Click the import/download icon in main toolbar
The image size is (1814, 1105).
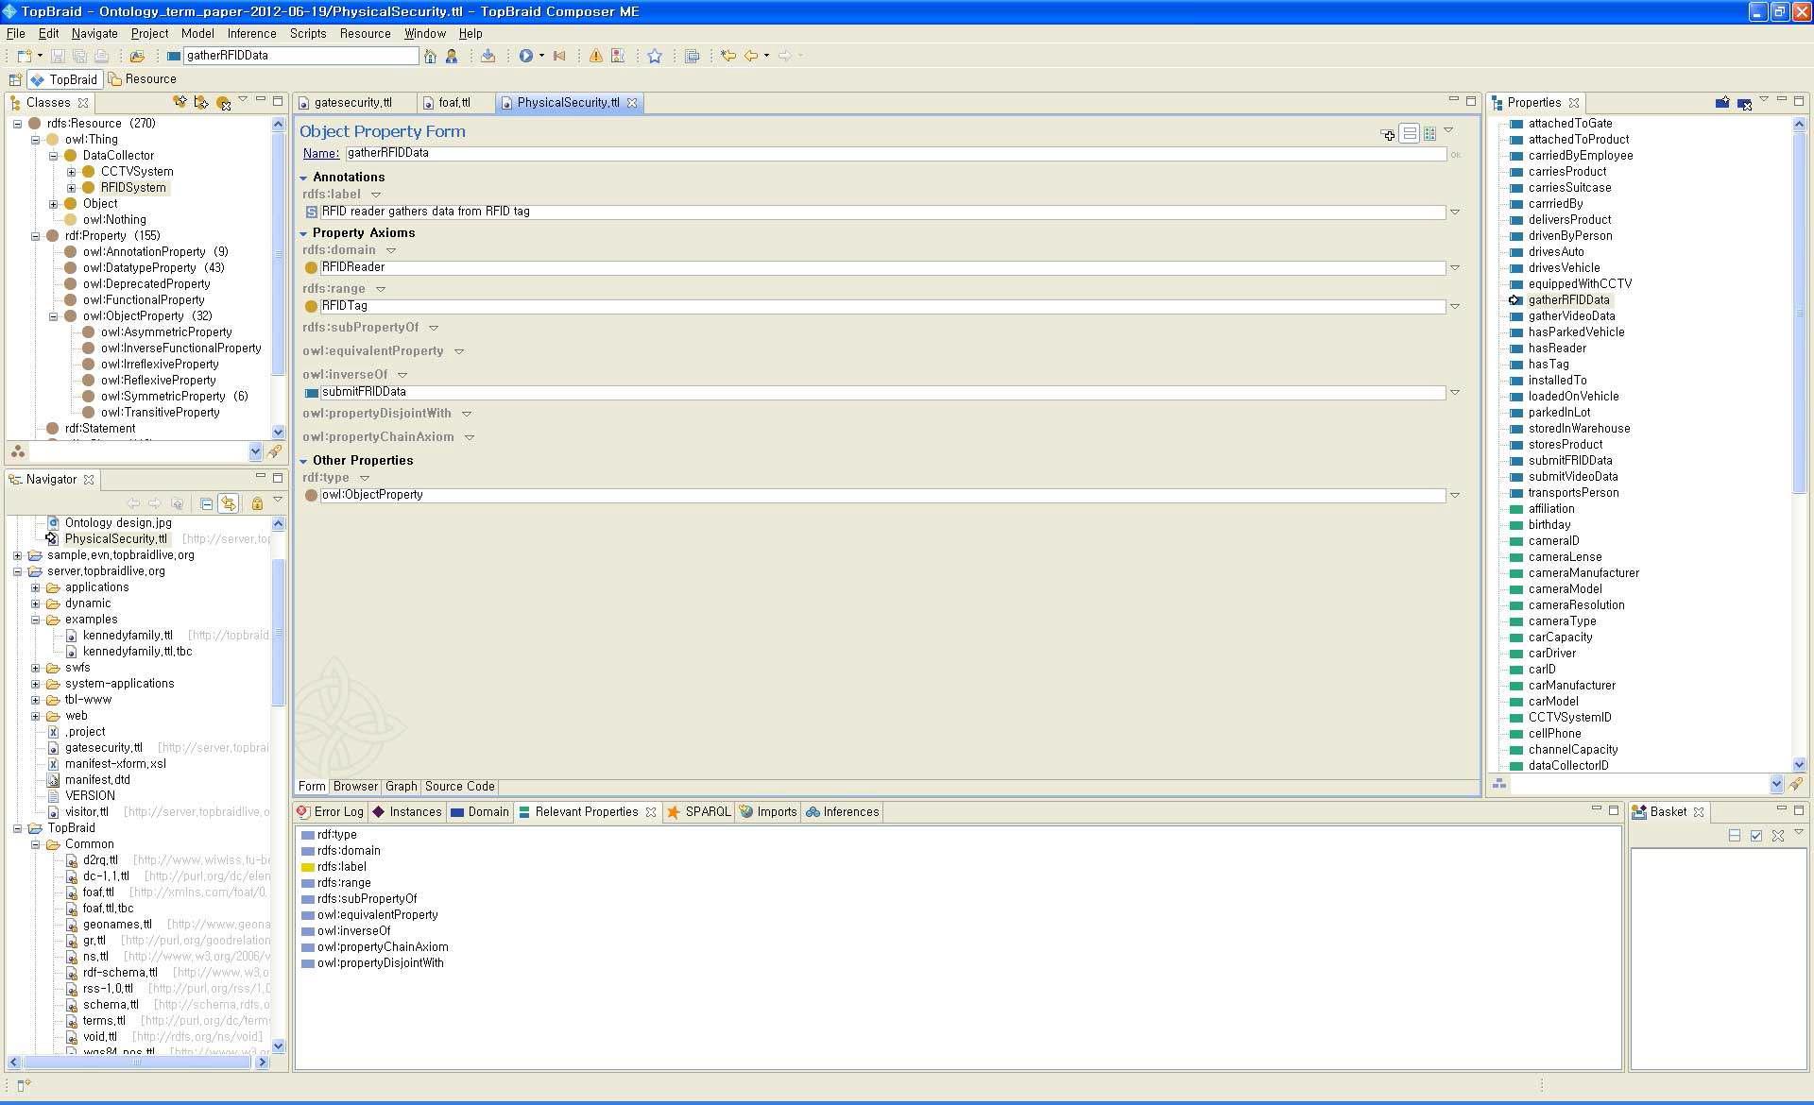point(488,56)
